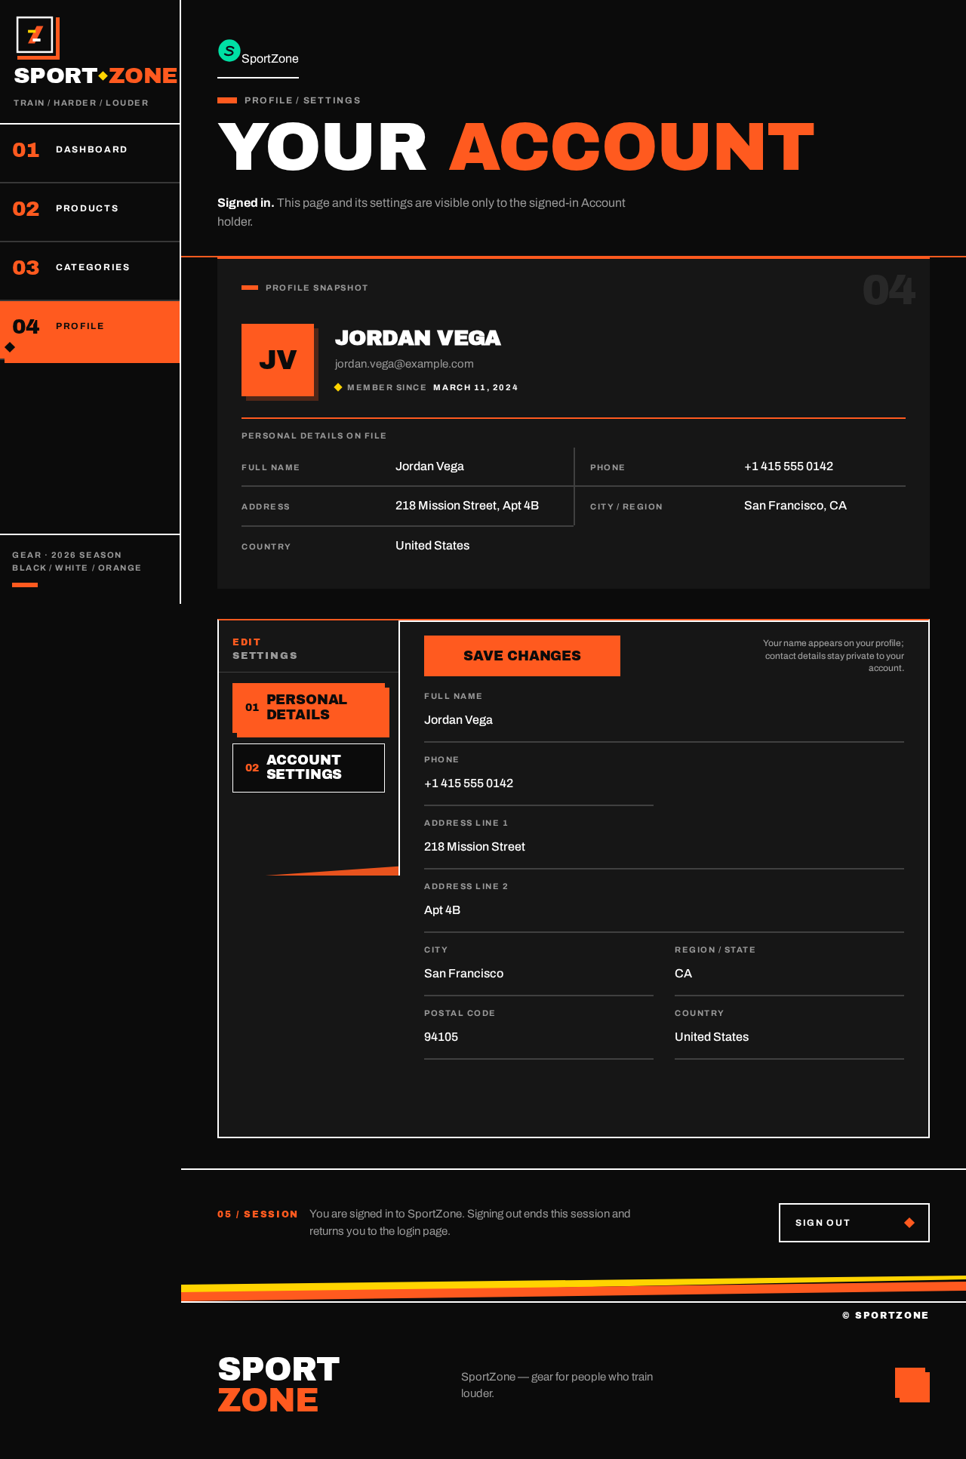The height and width of the screenshot is (1459, 966).
Task: Click the YOUR ACCOUNT page title
Action: (516, 147)
